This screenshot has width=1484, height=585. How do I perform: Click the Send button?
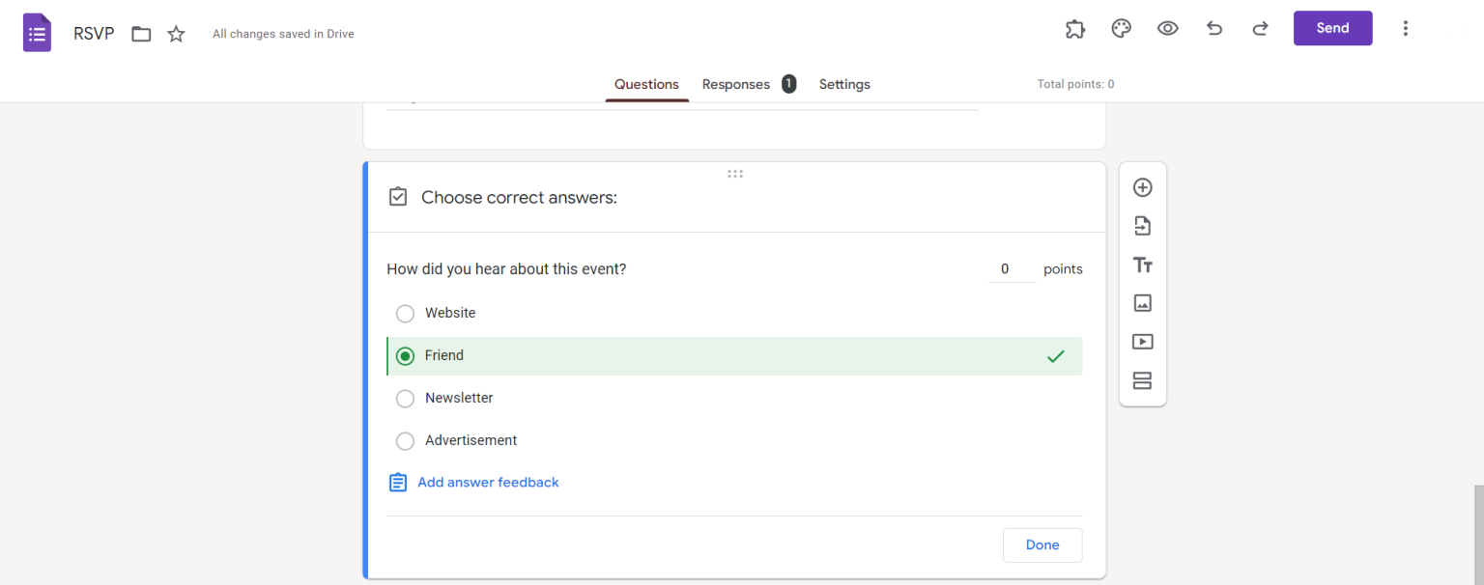tap(1332, 28)
